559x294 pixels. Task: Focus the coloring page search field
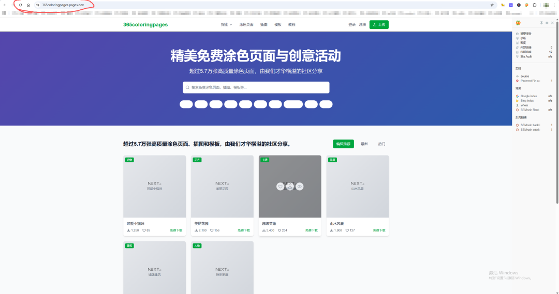tap(256, 87)
